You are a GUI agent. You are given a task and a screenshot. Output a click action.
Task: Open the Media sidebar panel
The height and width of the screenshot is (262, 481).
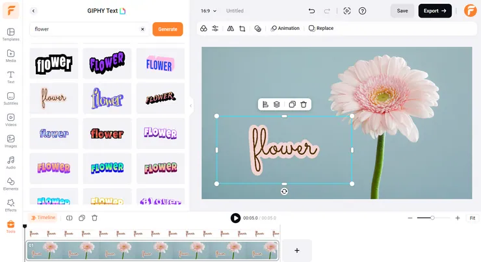click(11, 56)
